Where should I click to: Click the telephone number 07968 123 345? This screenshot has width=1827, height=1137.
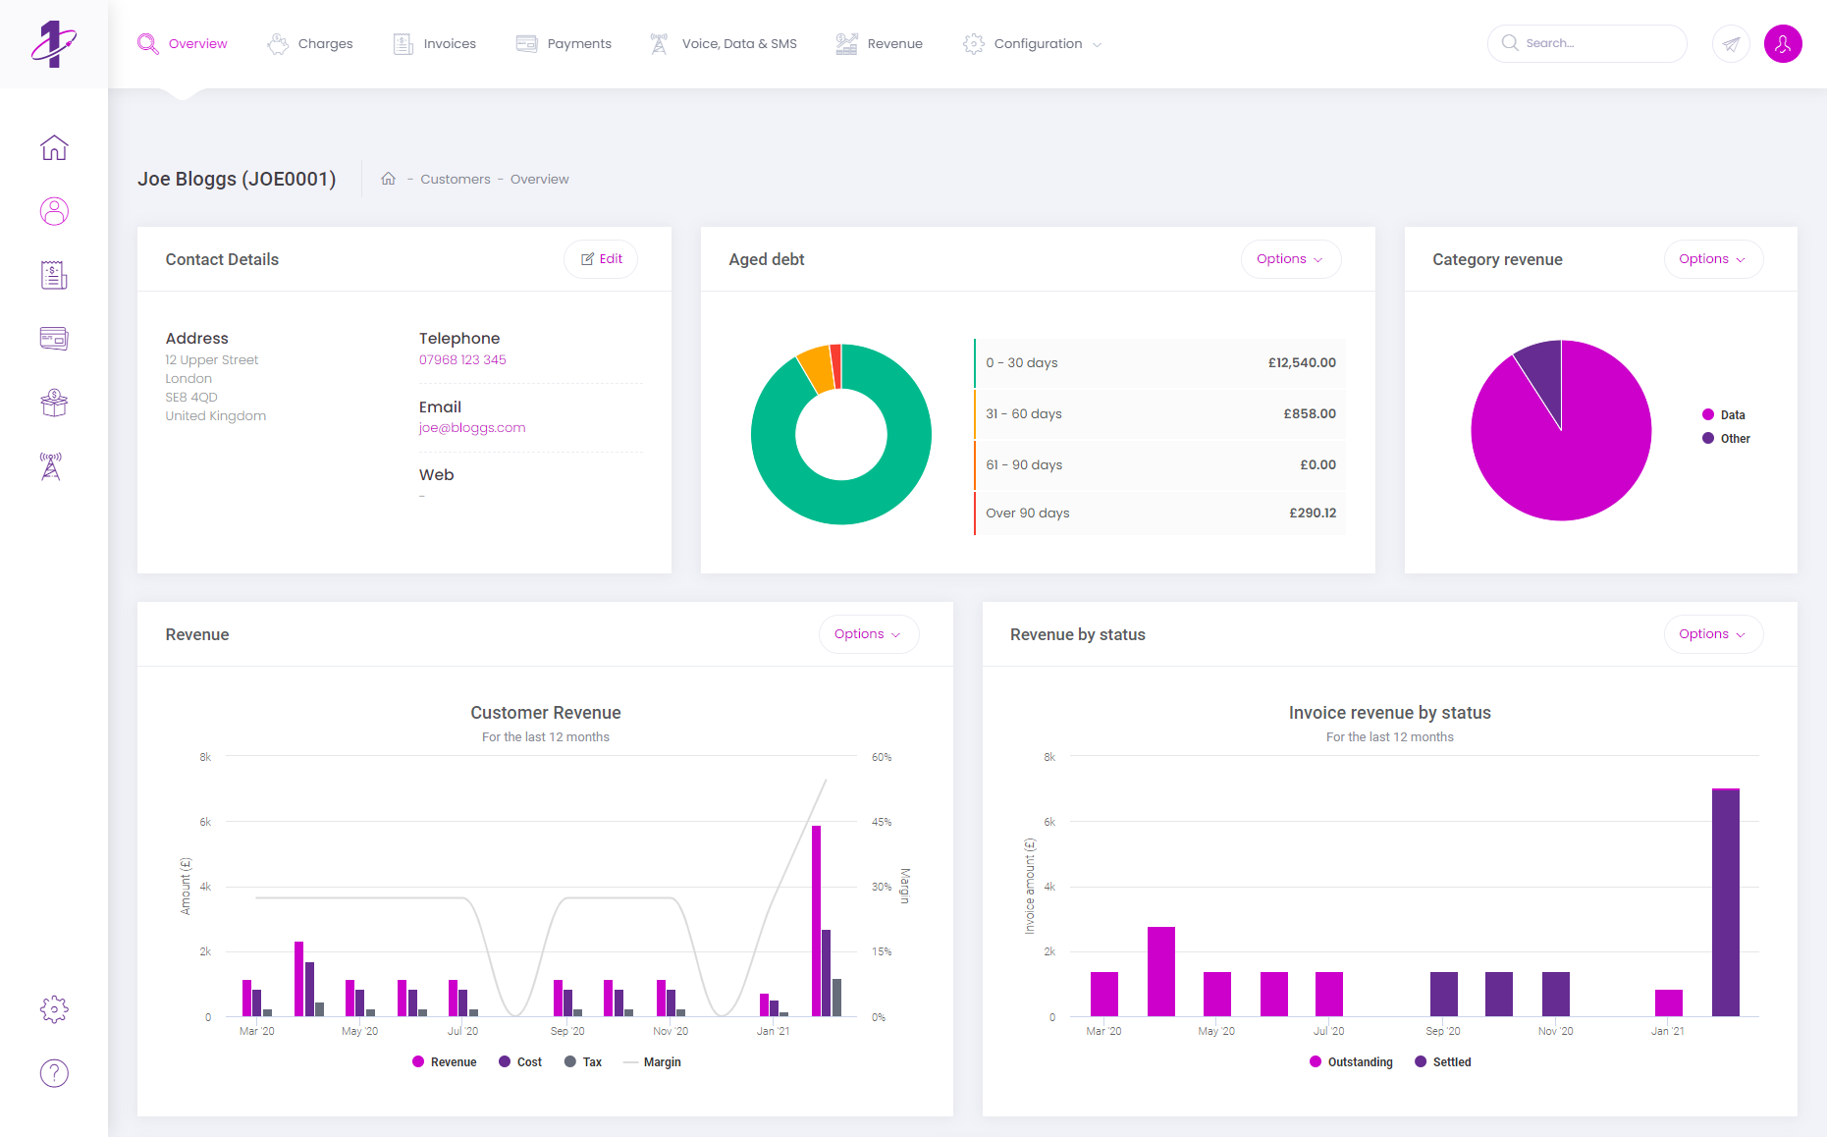pos(462,360)
